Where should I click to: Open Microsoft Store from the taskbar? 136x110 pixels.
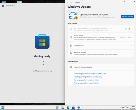[x=73, y=108]
